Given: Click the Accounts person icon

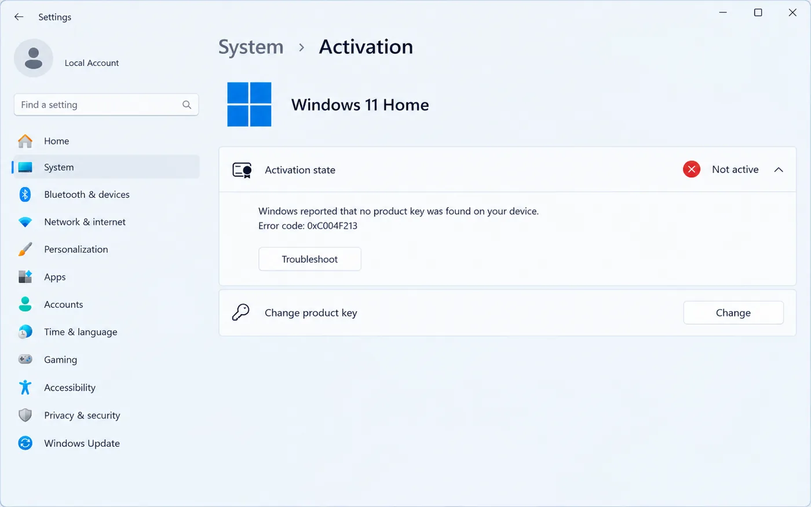Looking at the screenshot, I should (x=25, y=304).
